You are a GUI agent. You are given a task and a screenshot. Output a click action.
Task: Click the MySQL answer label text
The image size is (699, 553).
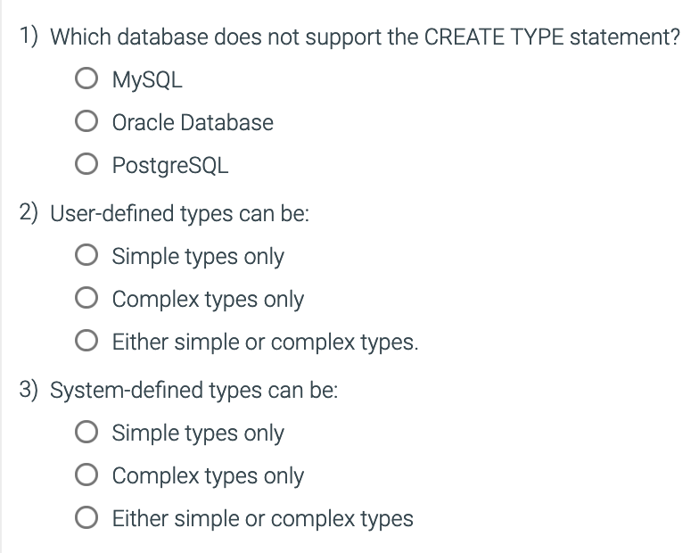(147, 80)
